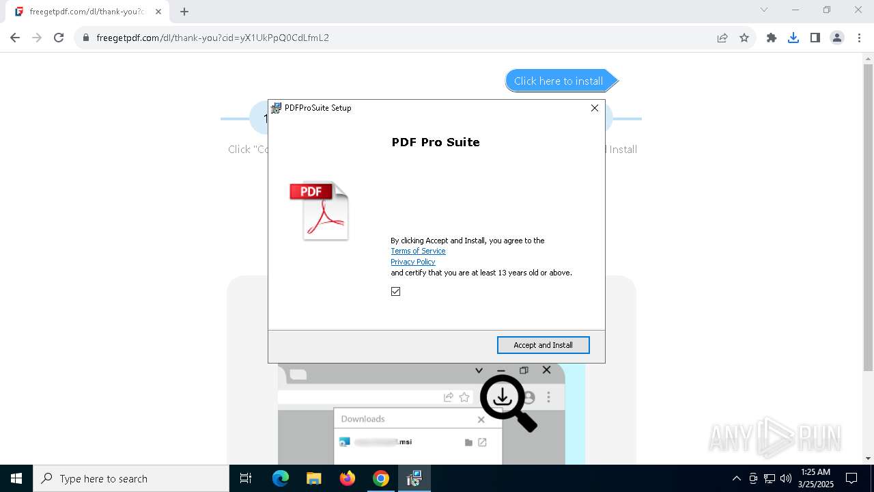This screenshot has width=874, height=492.
Task: Open the Windows Start menu
Action: click(16, 478)
